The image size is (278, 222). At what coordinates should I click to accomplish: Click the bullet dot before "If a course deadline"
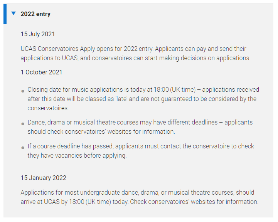(x=23, y=148)
